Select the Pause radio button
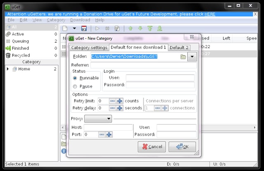Screen dimensions: 264x171 75,86
